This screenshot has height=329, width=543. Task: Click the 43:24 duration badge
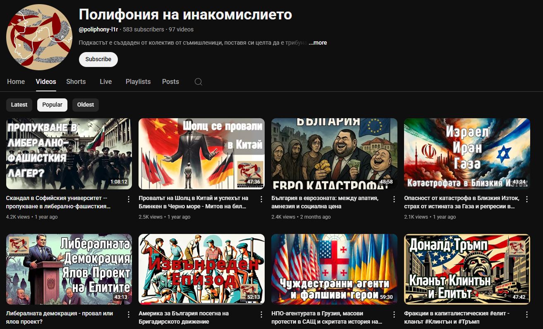pos(519,182)
